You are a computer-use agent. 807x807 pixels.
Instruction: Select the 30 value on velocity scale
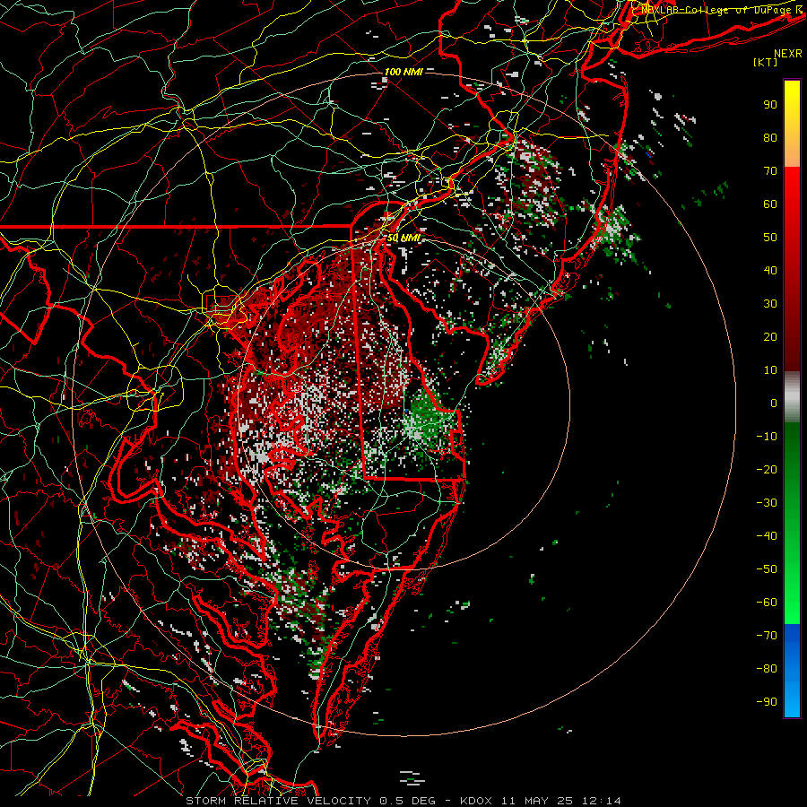[770, 304]
